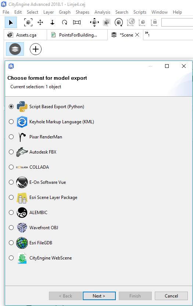
Task: Click the Next button
Action: [99, 296]
